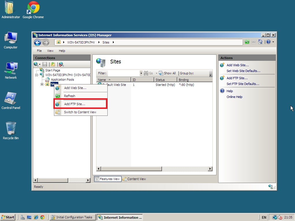Click the Delete Connection icon in Connections

61,64
